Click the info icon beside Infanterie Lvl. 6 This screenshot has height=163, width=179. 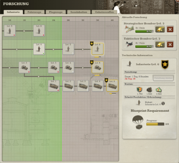point(163,103)
